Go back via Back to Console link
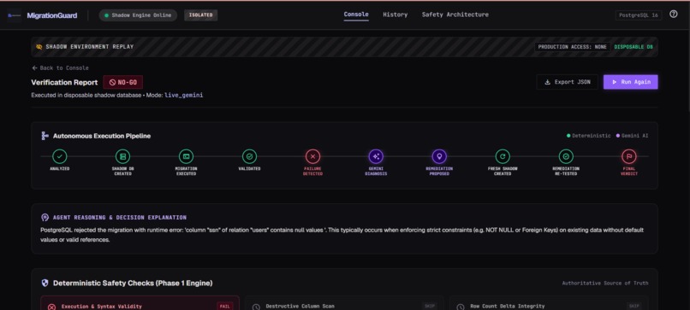 pos(60,68)
